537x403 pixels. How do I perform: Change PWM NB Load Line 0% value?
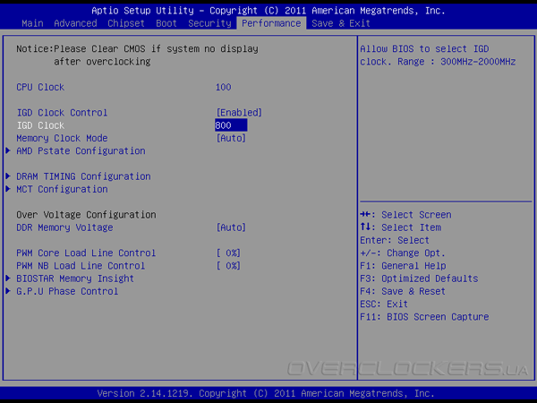pyautogui.click(x=228, y=266)
